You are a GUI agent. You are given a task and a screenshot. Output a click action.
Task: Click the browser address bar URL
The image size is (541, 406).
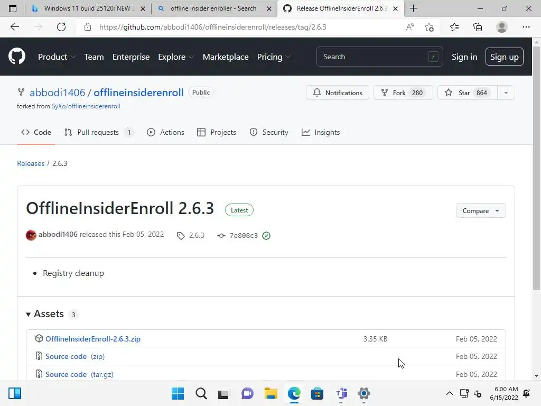coord(212,27)
